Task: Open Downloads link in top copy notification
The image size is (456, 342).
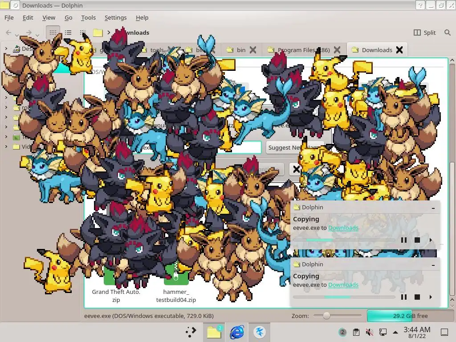Action: point(343,228)
